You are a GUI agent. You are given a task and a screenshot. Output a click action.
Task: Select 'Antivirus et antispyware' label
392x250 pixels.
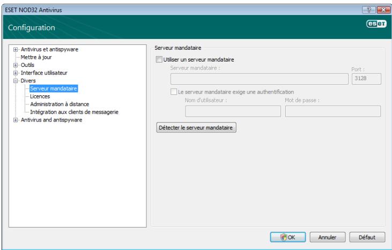tap(49, 49)
